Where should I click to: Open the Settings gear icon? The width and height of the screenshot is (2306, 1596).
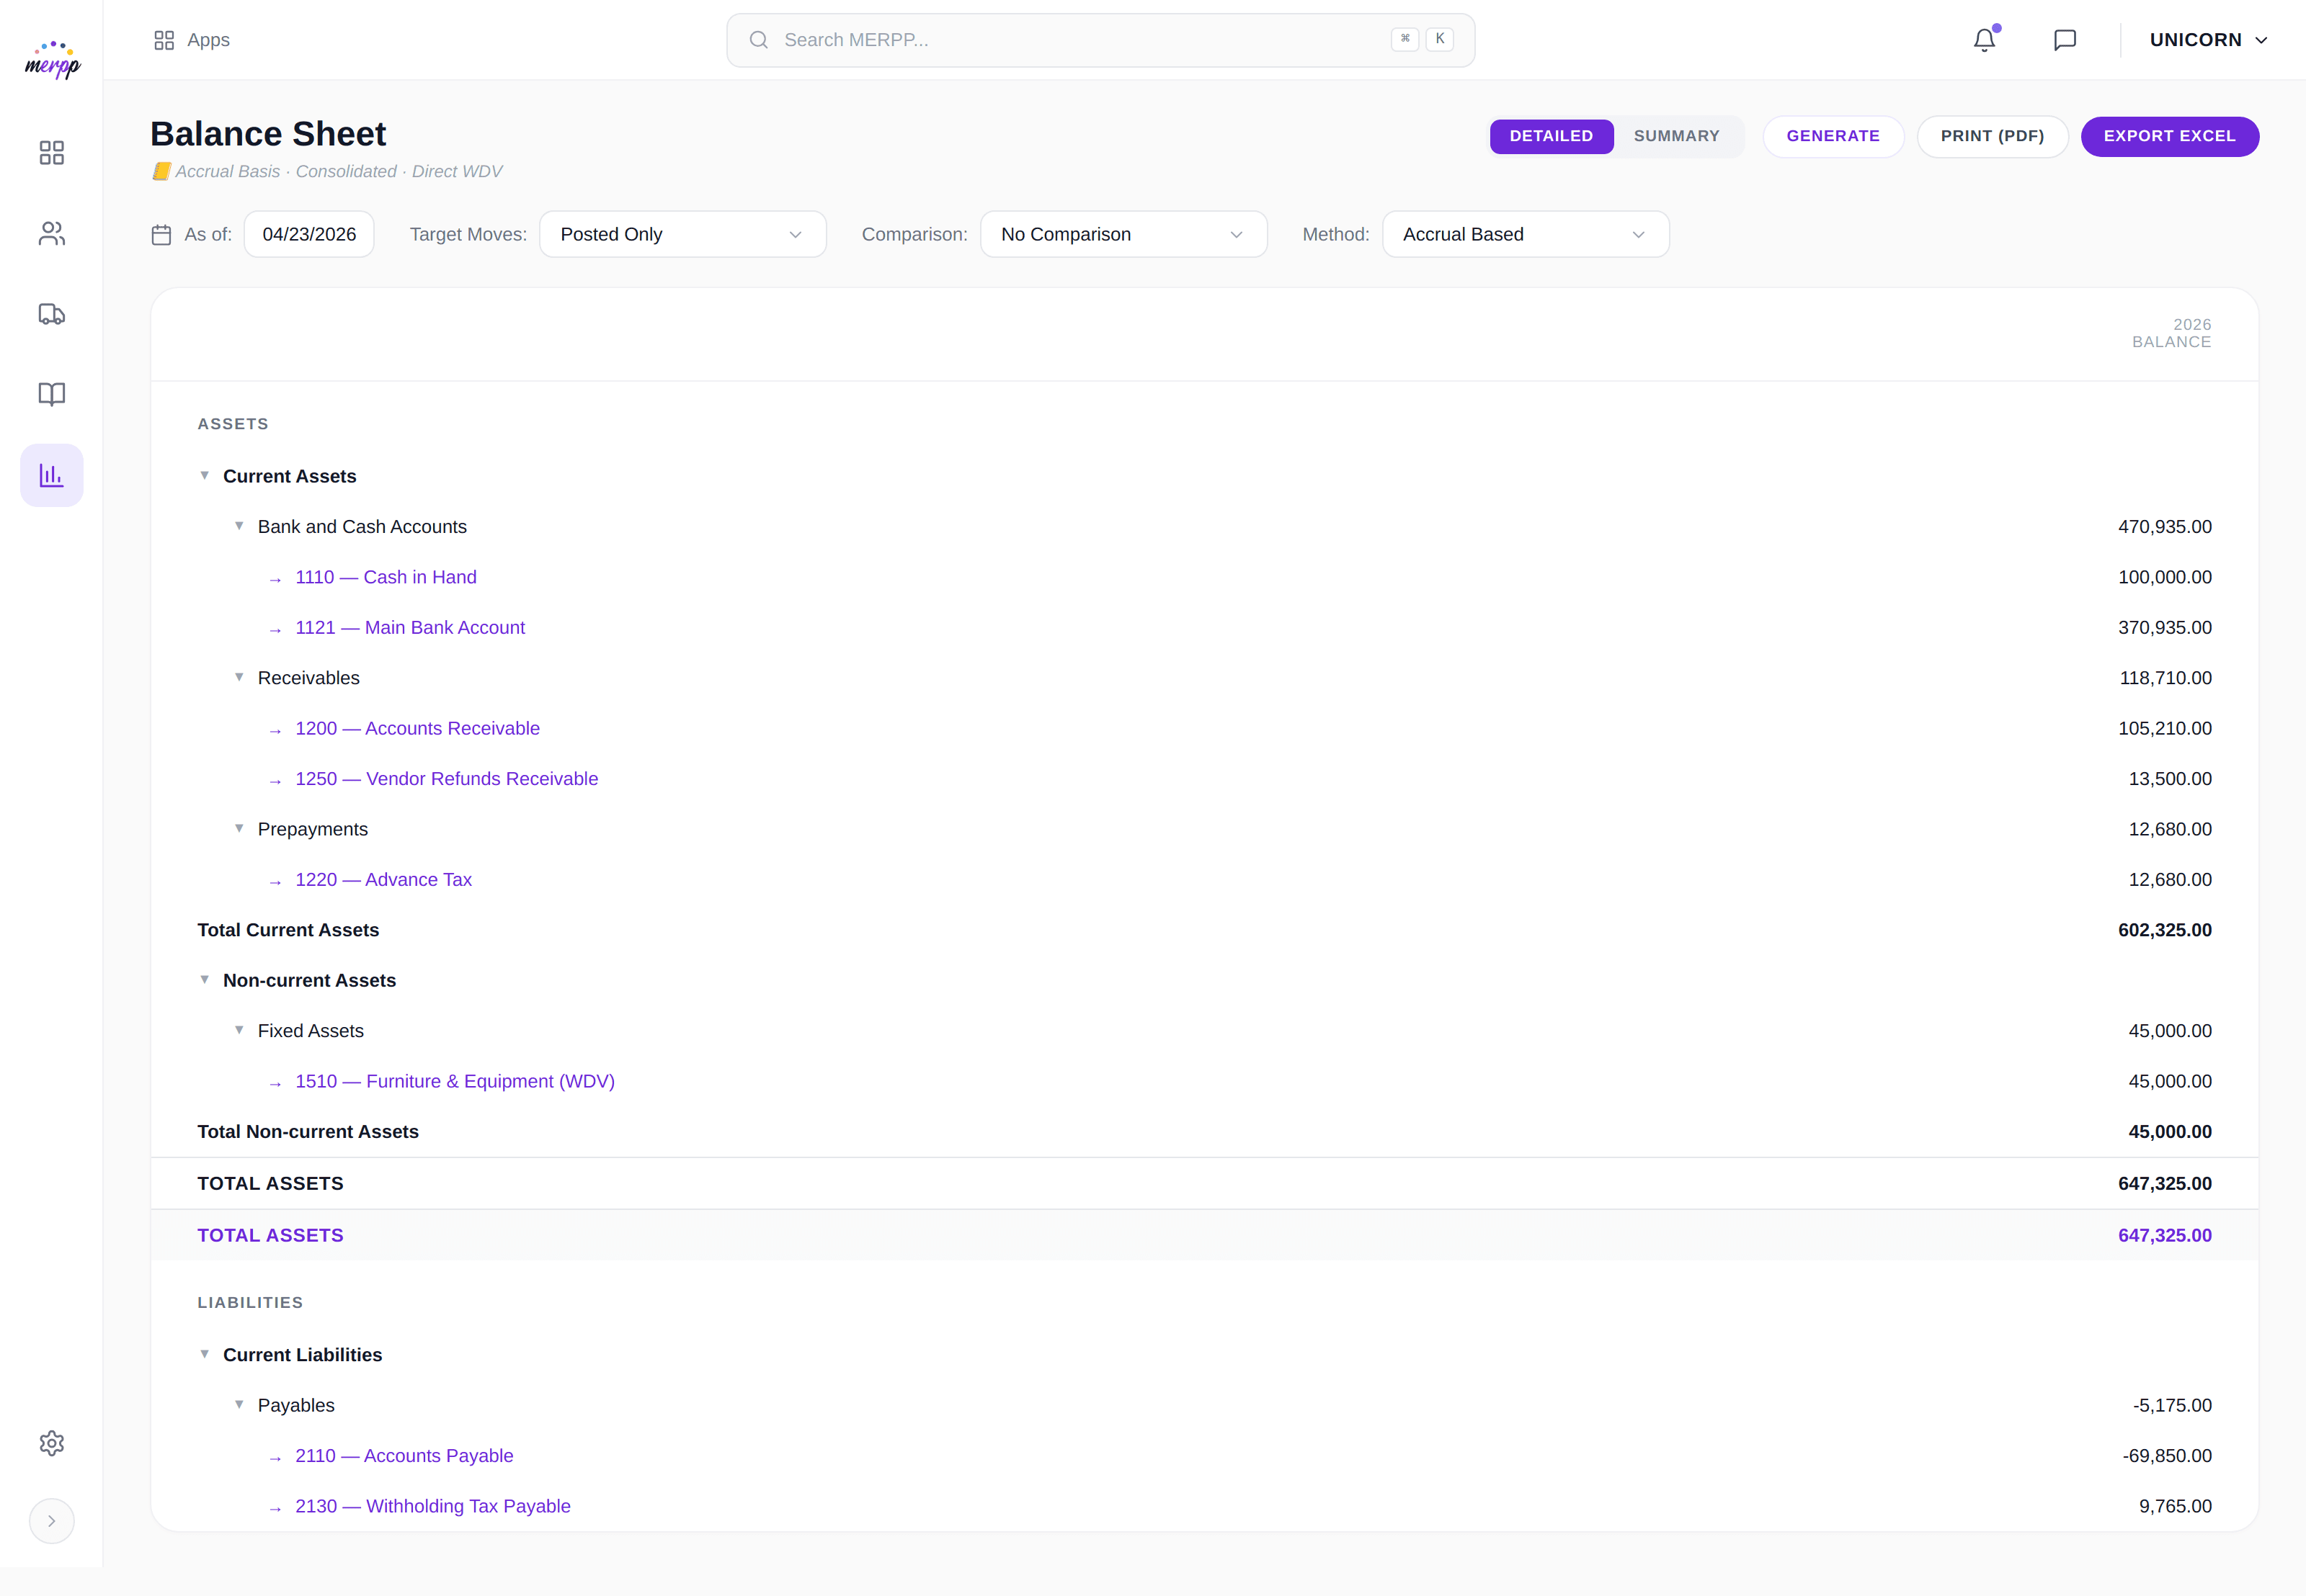pos(51,1443)
